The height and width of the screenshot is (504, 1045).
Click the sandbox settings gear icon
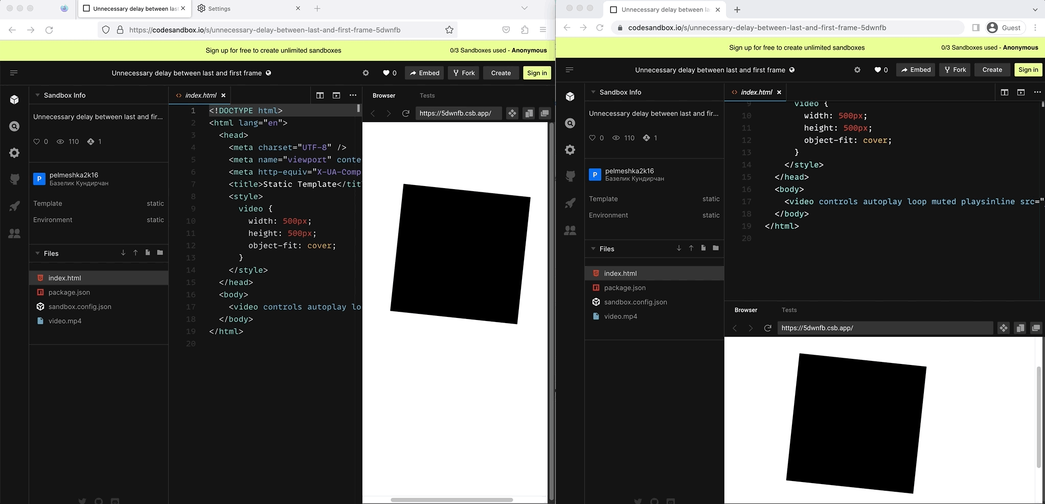[x=366, y=73]
